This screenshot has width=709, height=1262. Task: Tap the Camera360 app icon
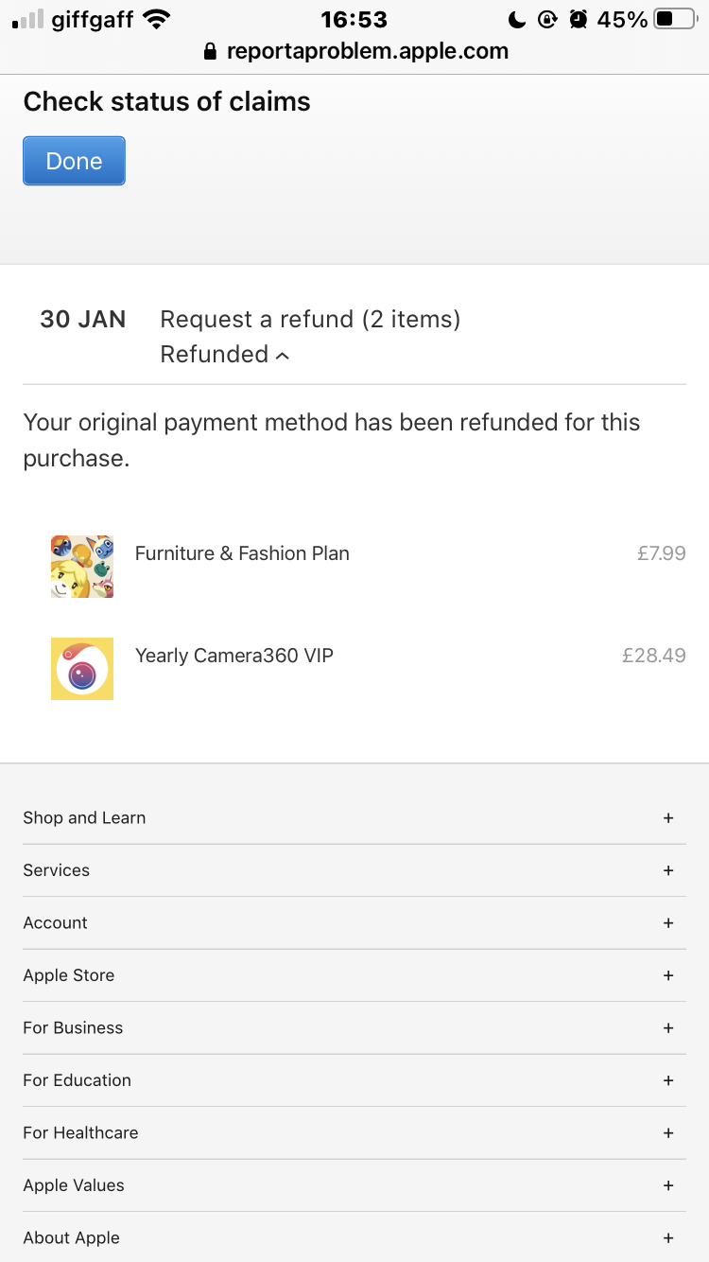coord(82,669)
